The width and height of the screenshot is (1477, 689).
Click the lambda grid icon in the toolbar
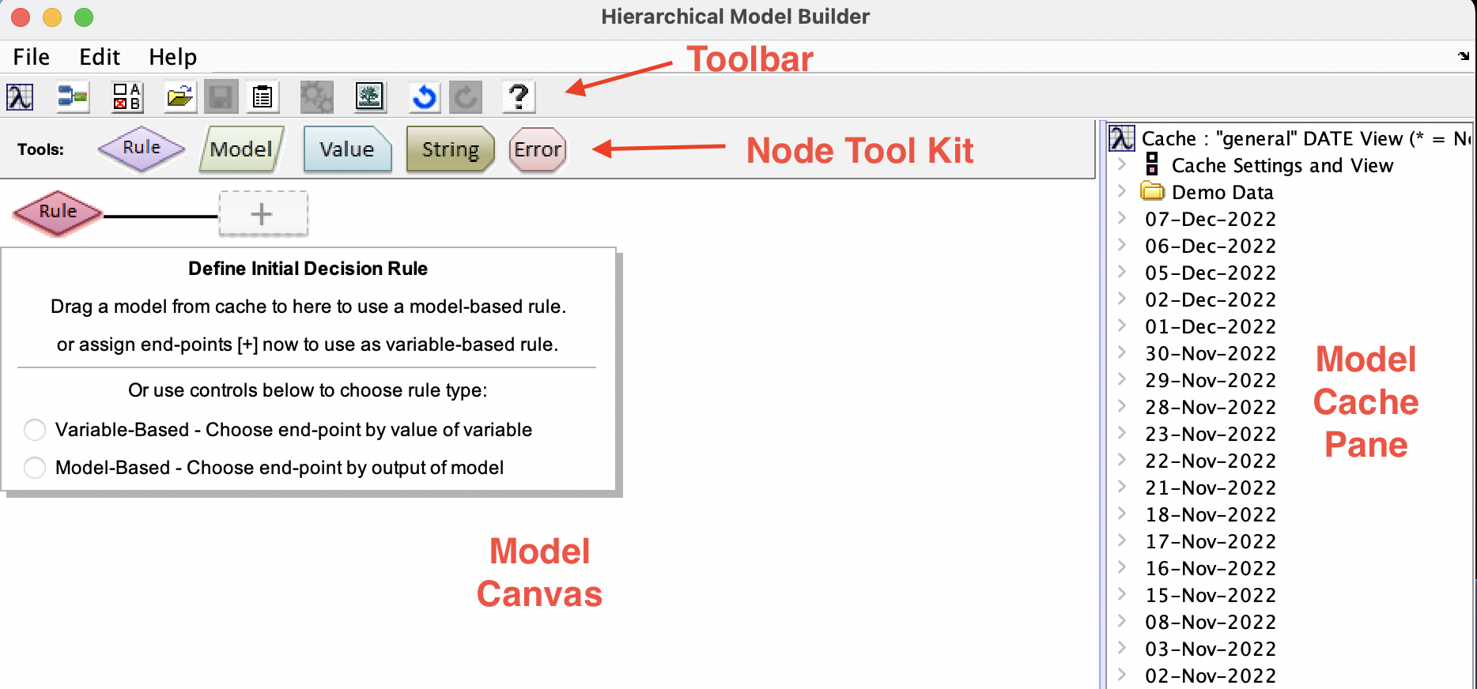pyautogui.click(x=20, y=97)
